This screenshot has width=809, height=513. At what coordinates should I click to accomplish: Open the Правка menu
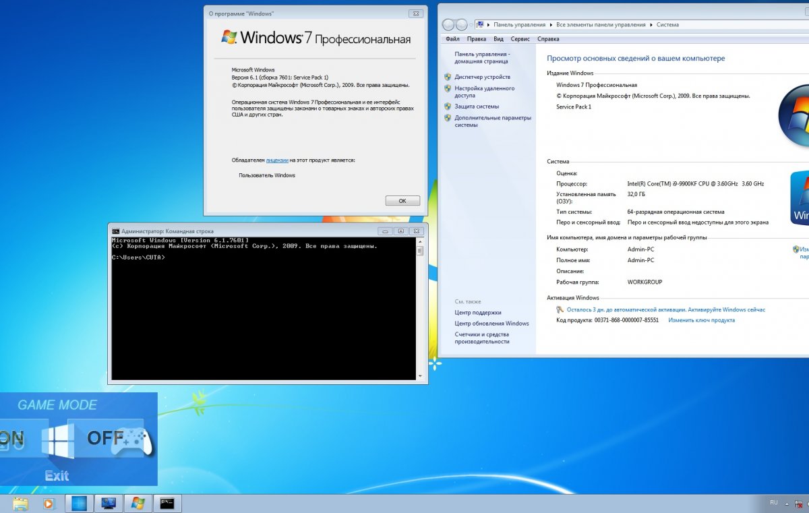477,39
